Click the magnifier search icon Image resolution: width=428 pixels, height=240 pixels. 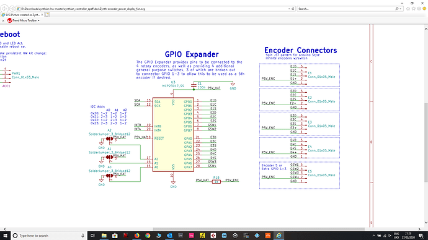click(x=397, y=9)
